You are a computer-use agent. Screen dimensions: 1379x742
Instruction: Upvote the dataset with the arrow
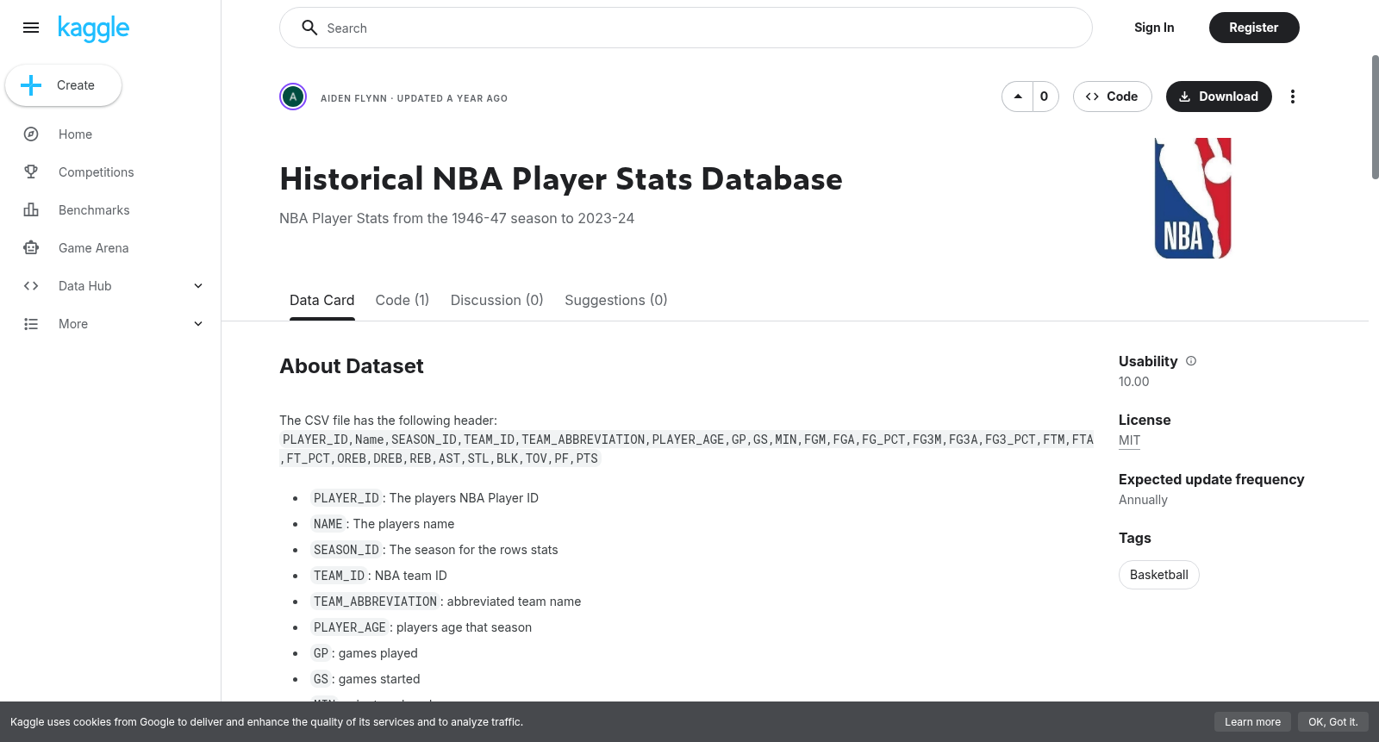coord(1018,97)
